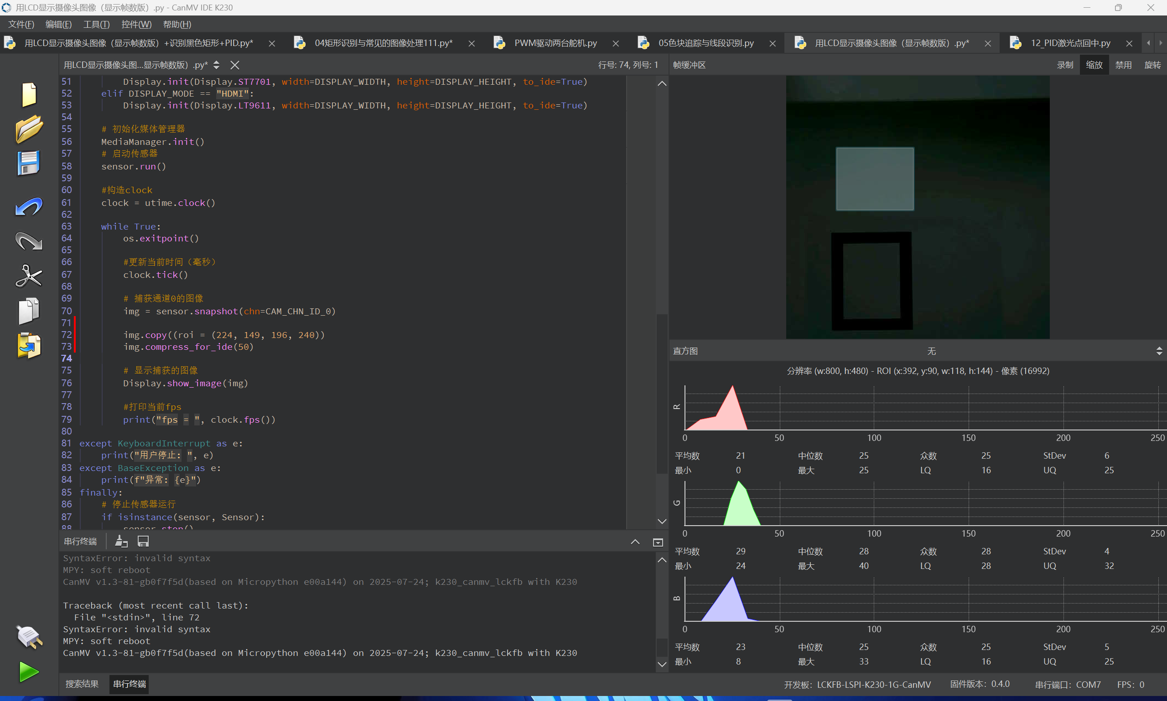
Task: Run script with green play button
Action: click(29, 672)
